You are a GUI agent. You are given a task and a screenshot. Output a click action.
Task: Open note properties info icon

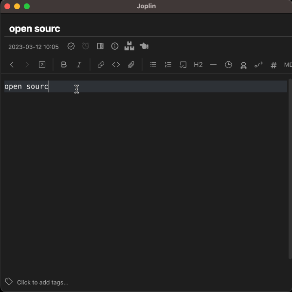click(x=115, y=46)
